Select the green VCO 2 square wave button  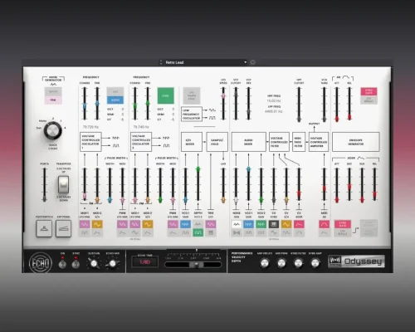pos(198,232)
